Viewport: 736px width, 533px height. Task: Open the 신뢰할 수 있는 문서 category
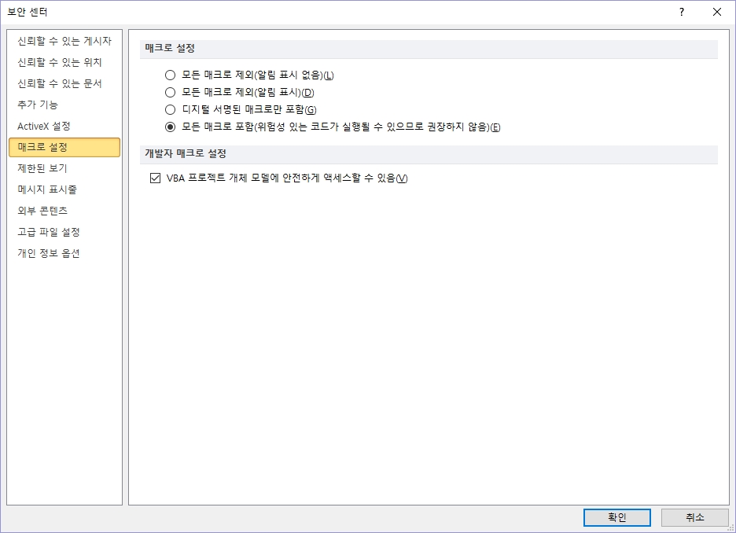(x=64, y=83)
